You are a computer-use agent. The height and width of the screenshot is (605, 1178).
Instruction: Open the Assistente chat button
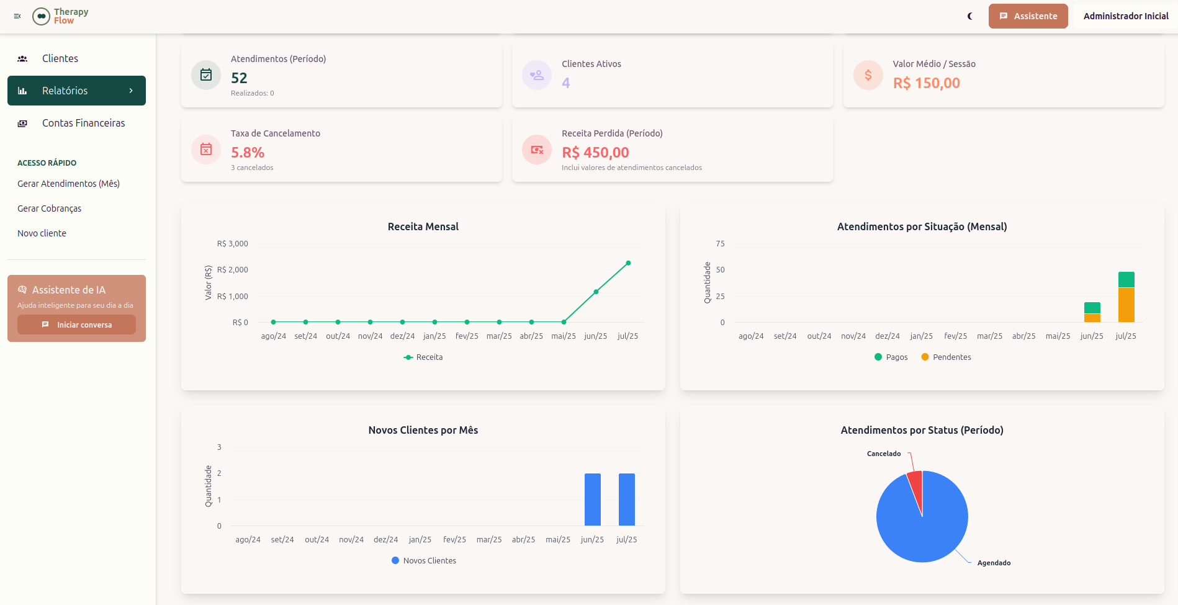(x=1028, y=16)
